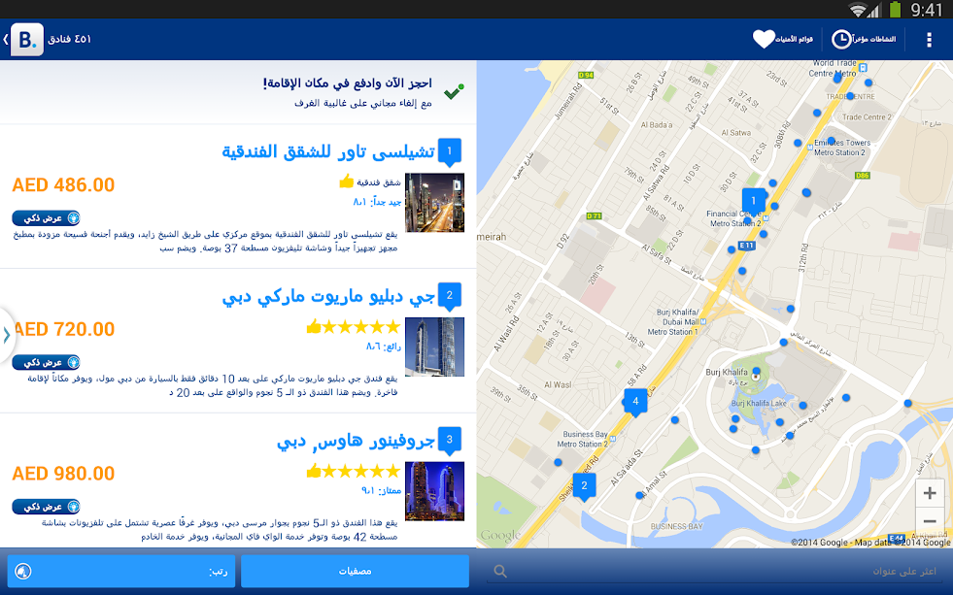This screenshot has height=595, width=953.
Task: Expand the side panel arrow handle
Action: [7, 335]
